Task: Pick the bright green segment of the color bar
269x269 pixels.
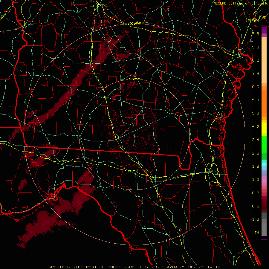Action: [x=264, y=144]
